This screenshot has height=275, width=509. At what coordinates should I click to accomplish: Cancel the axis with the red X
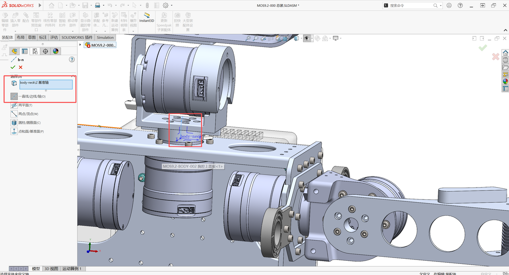coord(21,67)
